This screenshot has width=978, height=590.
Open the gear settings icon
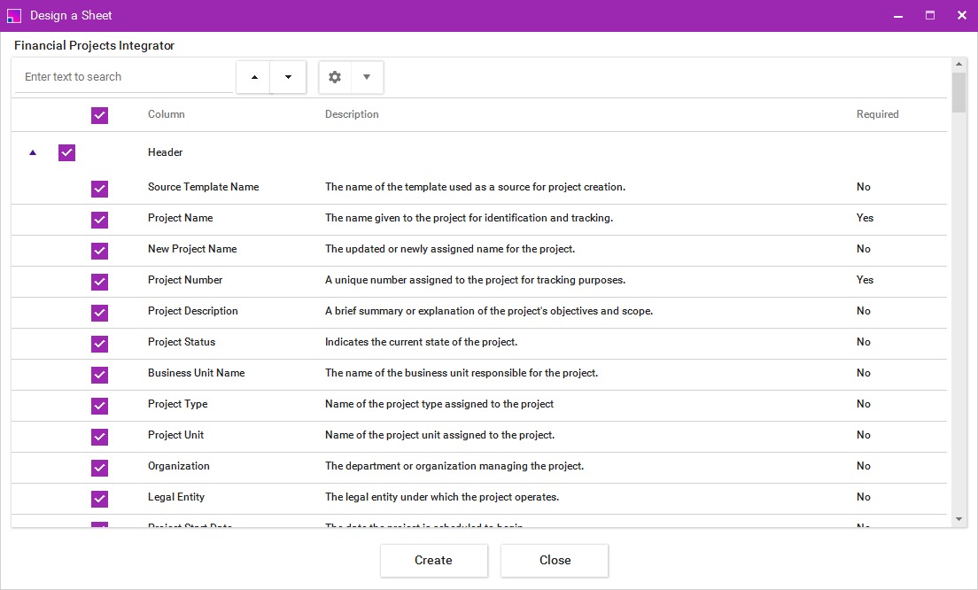(335, 77)
